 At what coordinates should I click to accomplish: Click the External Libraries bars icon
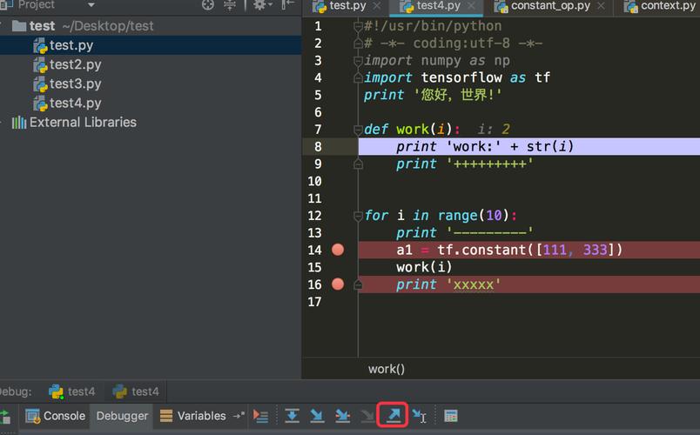pyautogui.click(x=19, y=123)
